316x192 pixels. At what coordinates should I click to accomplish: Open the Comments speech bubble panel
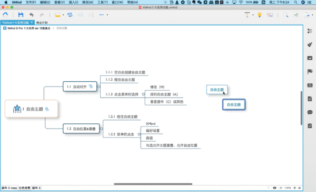pyautogui.click(x=310, y=112)
